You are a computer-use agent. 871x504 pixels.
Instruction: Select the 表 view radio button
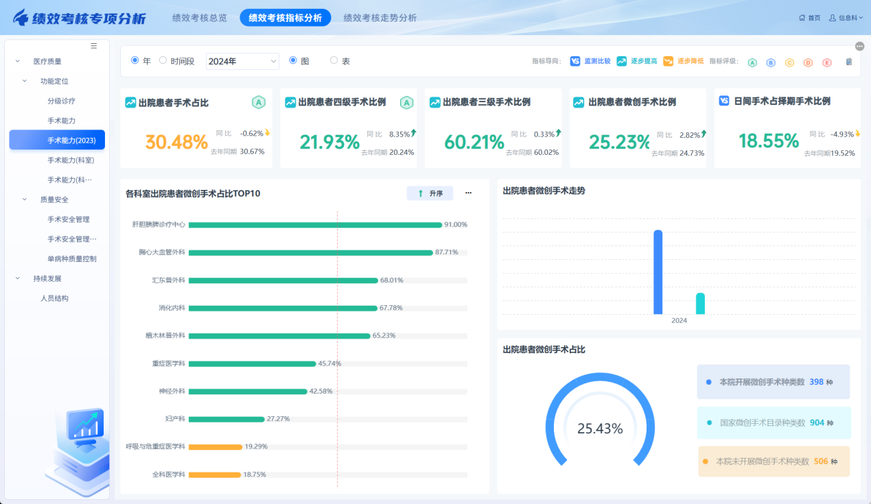coord(334,60)
